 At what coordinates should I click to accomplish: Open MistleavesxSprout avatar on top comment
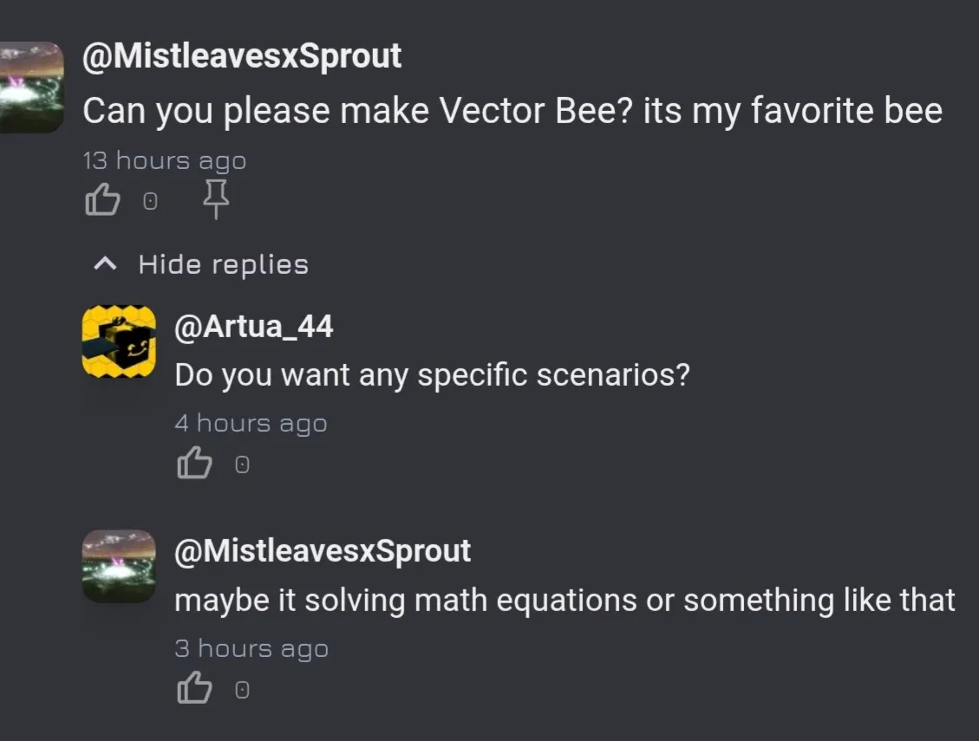31,88
